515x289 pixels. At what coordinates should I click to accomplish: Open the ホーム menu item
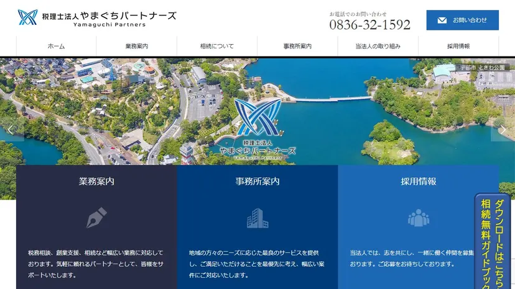(x=56, y=46)
